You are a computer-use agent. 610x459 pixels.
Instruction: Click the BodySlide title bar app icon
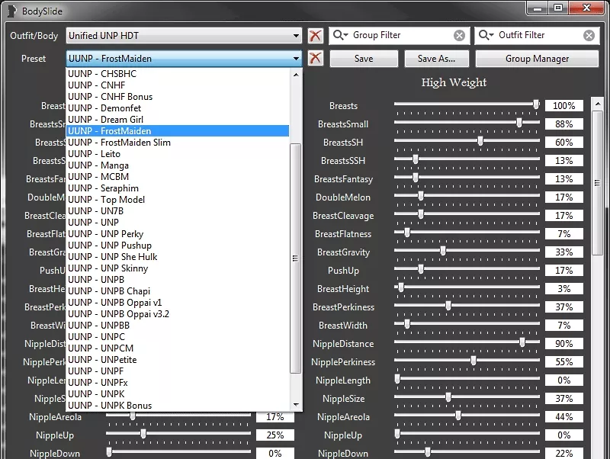point(12,11)
